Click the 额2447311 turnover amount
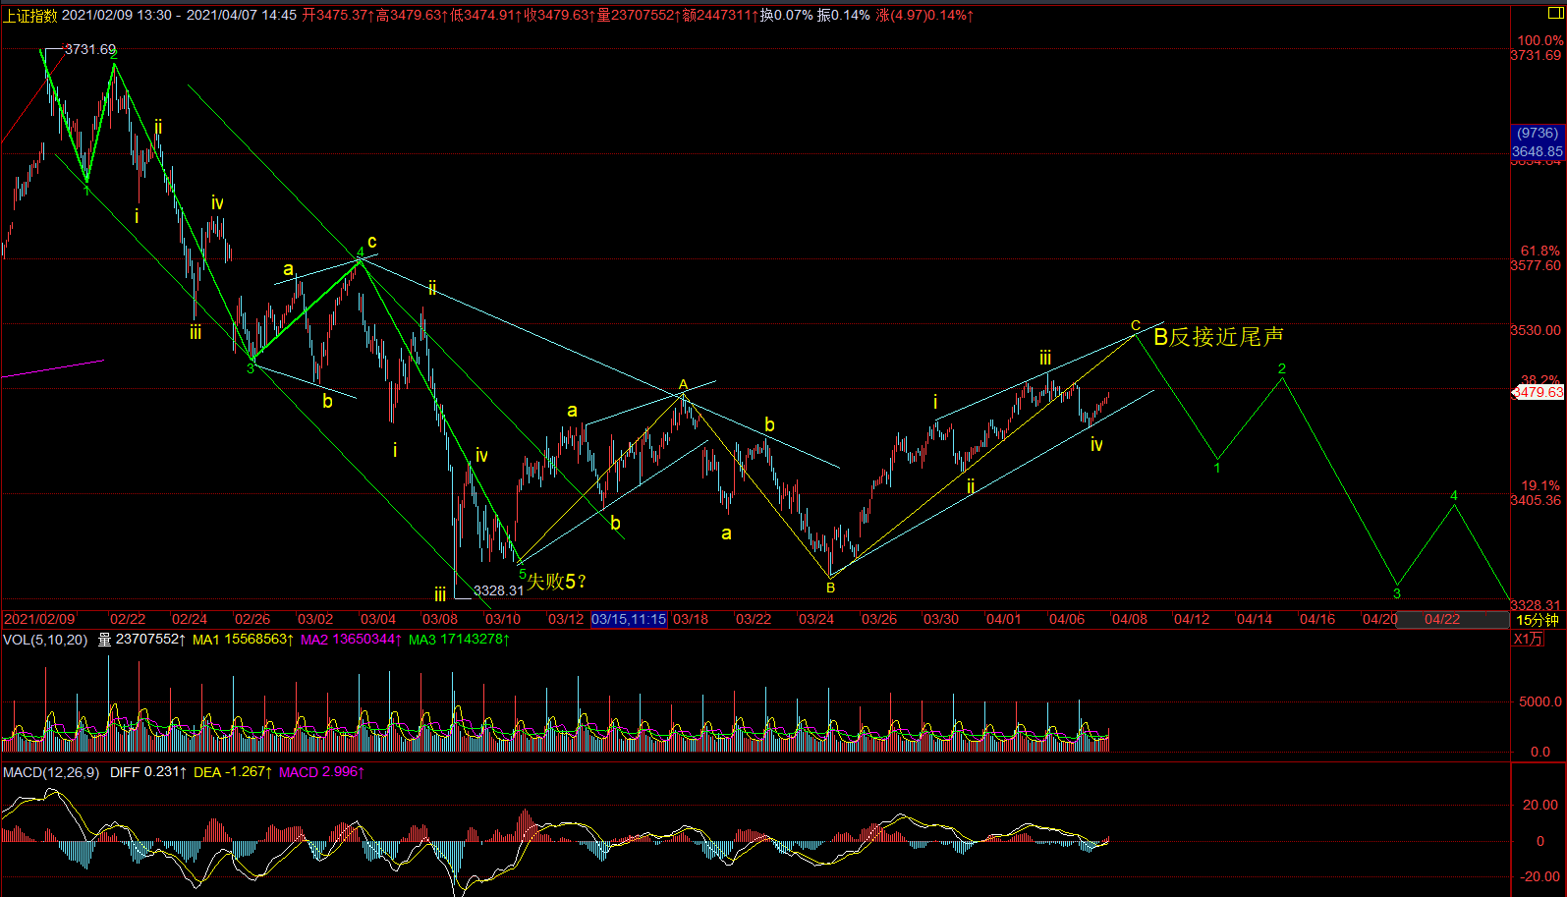Screen dimensions: 1567x897 [719, 15]
